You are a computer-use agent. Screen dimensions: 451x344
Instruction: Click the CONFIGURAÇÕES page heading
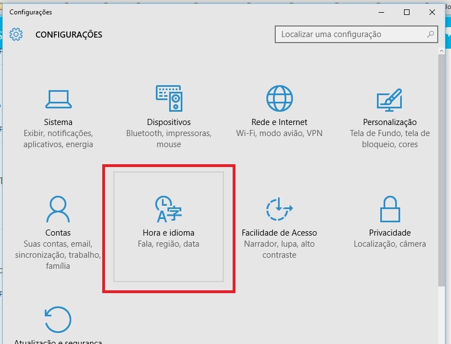pos(69,34)
